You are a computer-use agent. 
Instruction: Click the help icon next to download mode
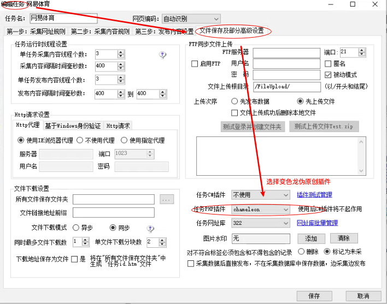pyautogui.click(x=150, y=229)
